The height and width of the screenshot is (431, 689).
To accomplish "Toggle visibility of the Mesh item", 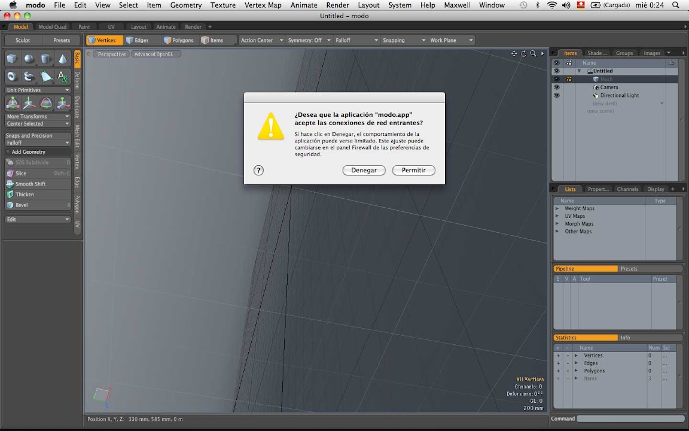I will pyautogui.click(x=557, y=79).
